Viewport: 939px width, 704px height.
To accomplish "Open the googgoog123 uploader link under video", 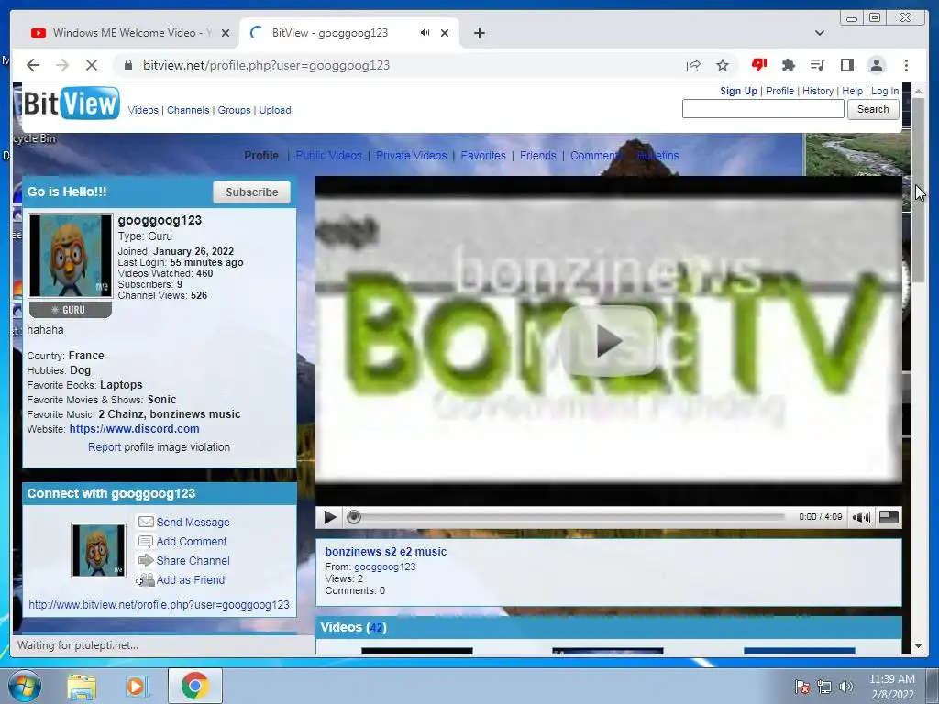I will 384,566.
